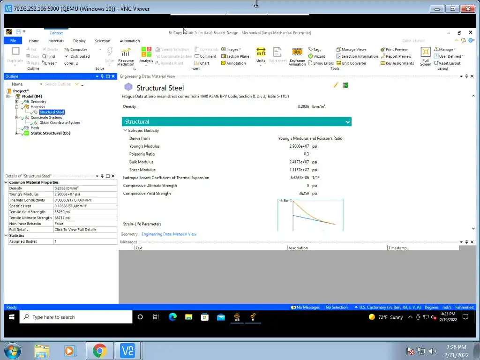
Task: Click the Find tool
Action: click(49, 56)
